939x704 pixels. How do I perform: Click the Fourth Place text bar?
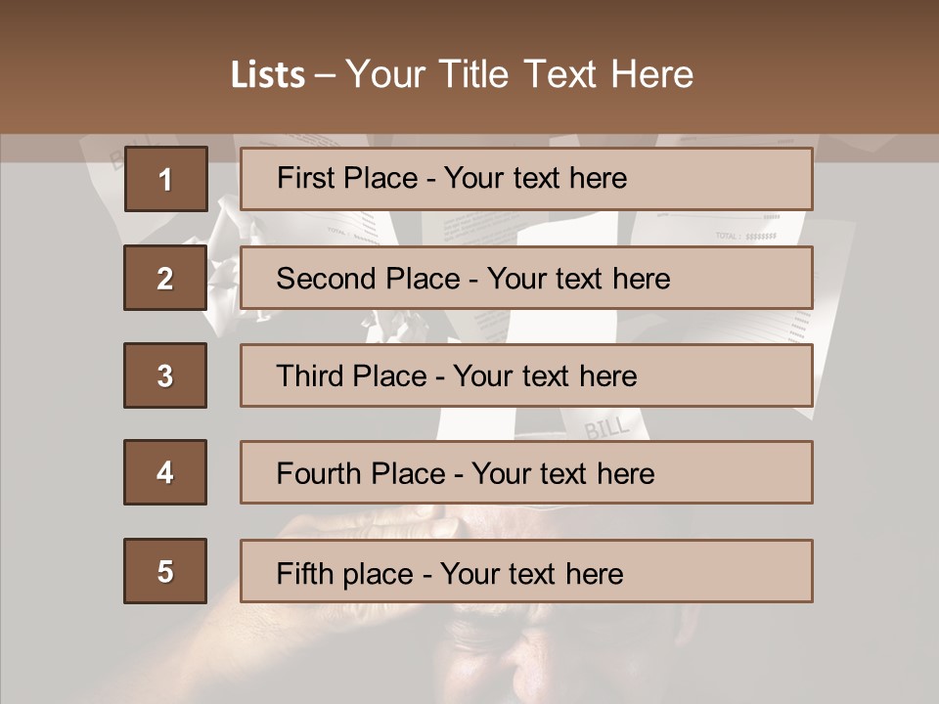pos(526,472)
